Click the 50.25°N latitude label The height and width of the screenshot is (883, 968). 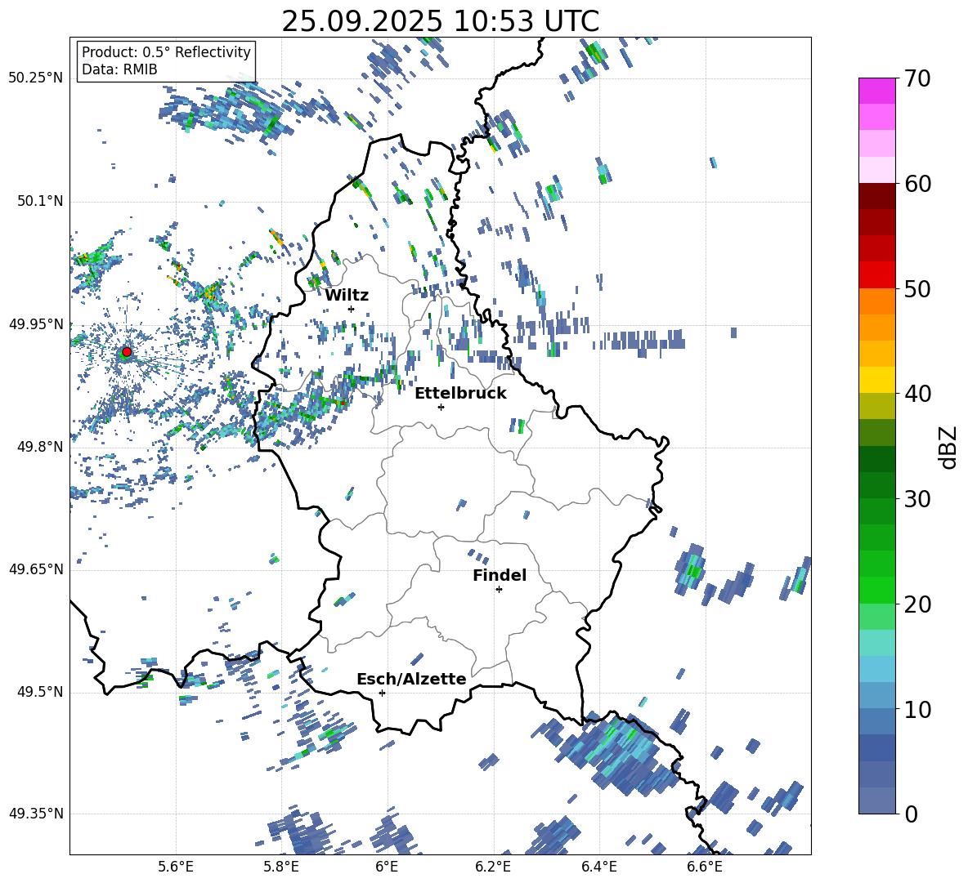point(36,78)
